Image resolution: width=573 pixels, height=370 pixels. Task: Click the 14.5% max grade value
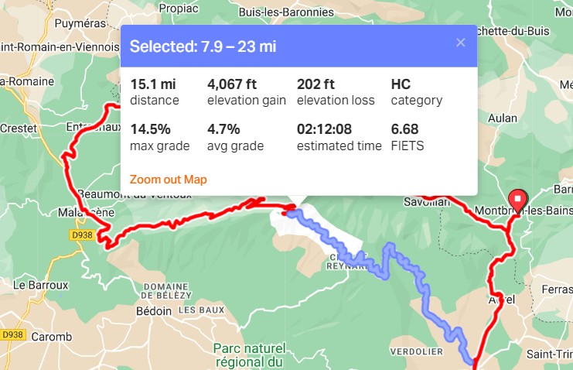click(x=150, y=129)
